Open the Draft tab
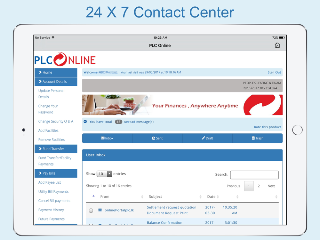Screen dimensions: 320x240 [x=207, y=138]
